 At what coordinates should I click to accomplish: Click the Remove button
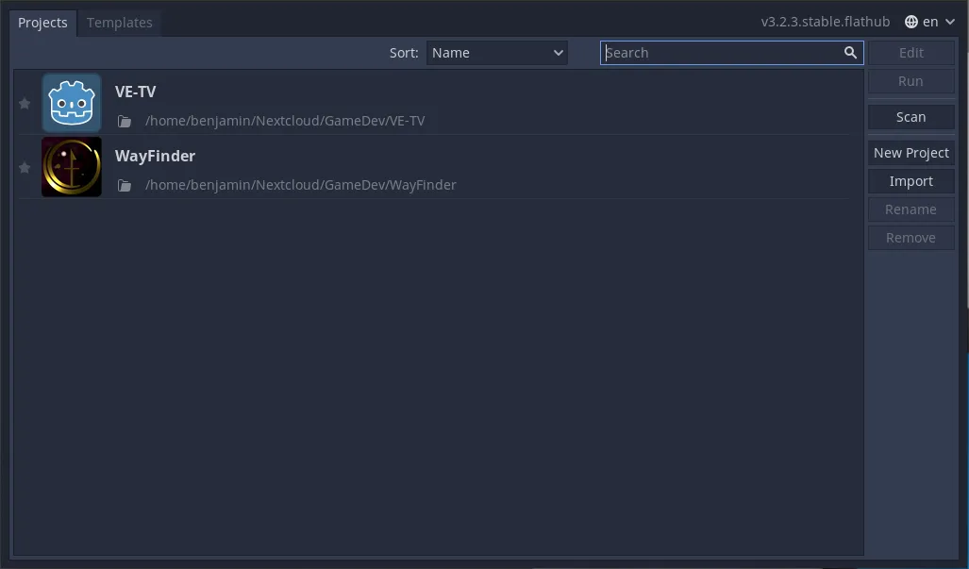pos(911,237)
